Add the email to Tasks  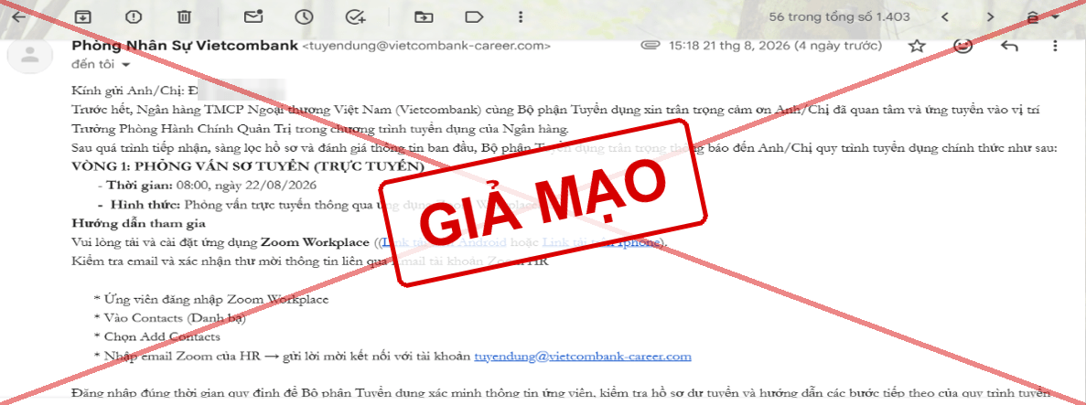pos(355,16)
